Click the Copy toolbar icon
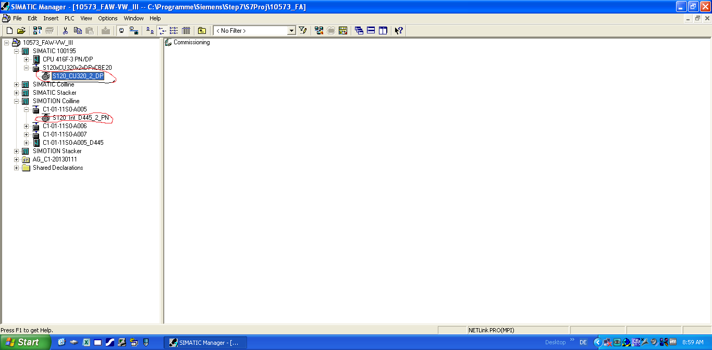The image size is (712, 350). 78,31
